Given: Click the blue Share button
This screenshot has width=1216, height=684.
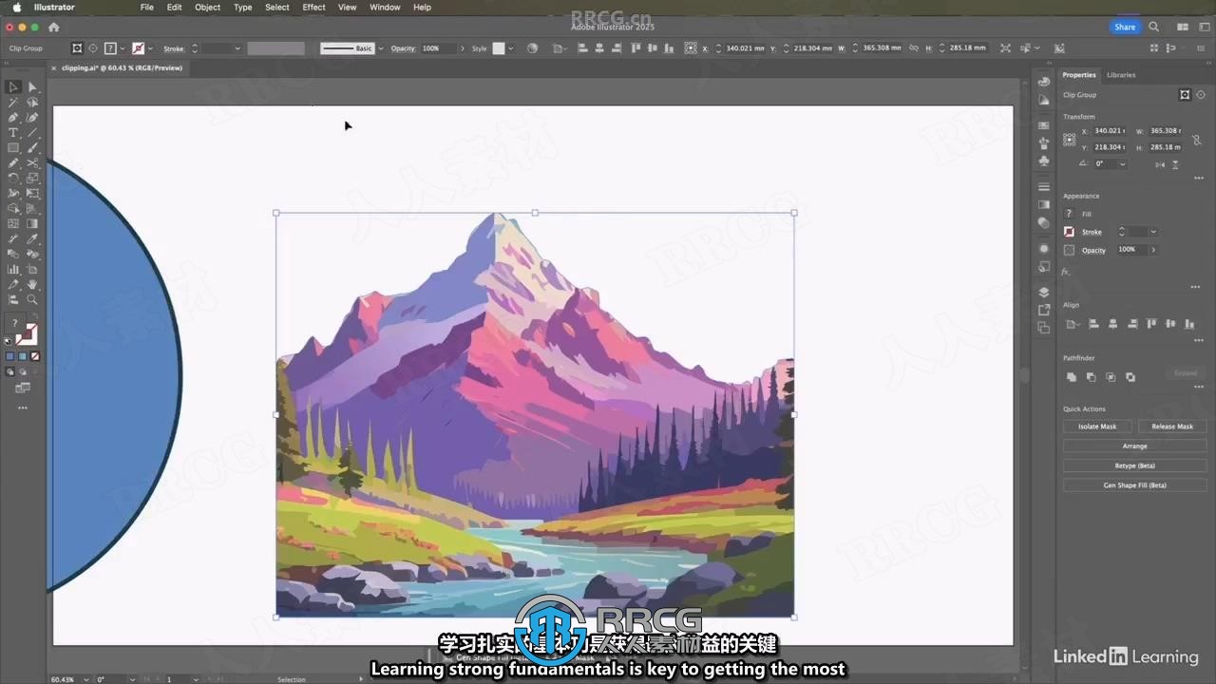Looking at the screenshot, I should pyautogui.click(x=1125, y=28).
